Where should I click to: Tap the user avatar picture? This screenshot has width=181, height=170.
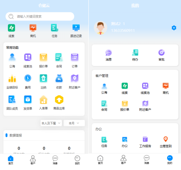pos(101,28)
